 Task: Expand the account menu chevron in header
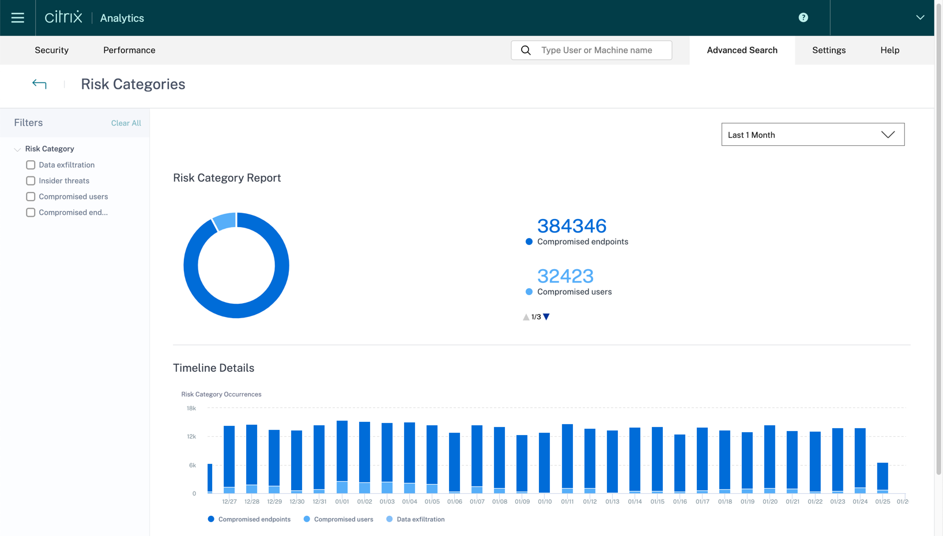click(x=920, y=18)
